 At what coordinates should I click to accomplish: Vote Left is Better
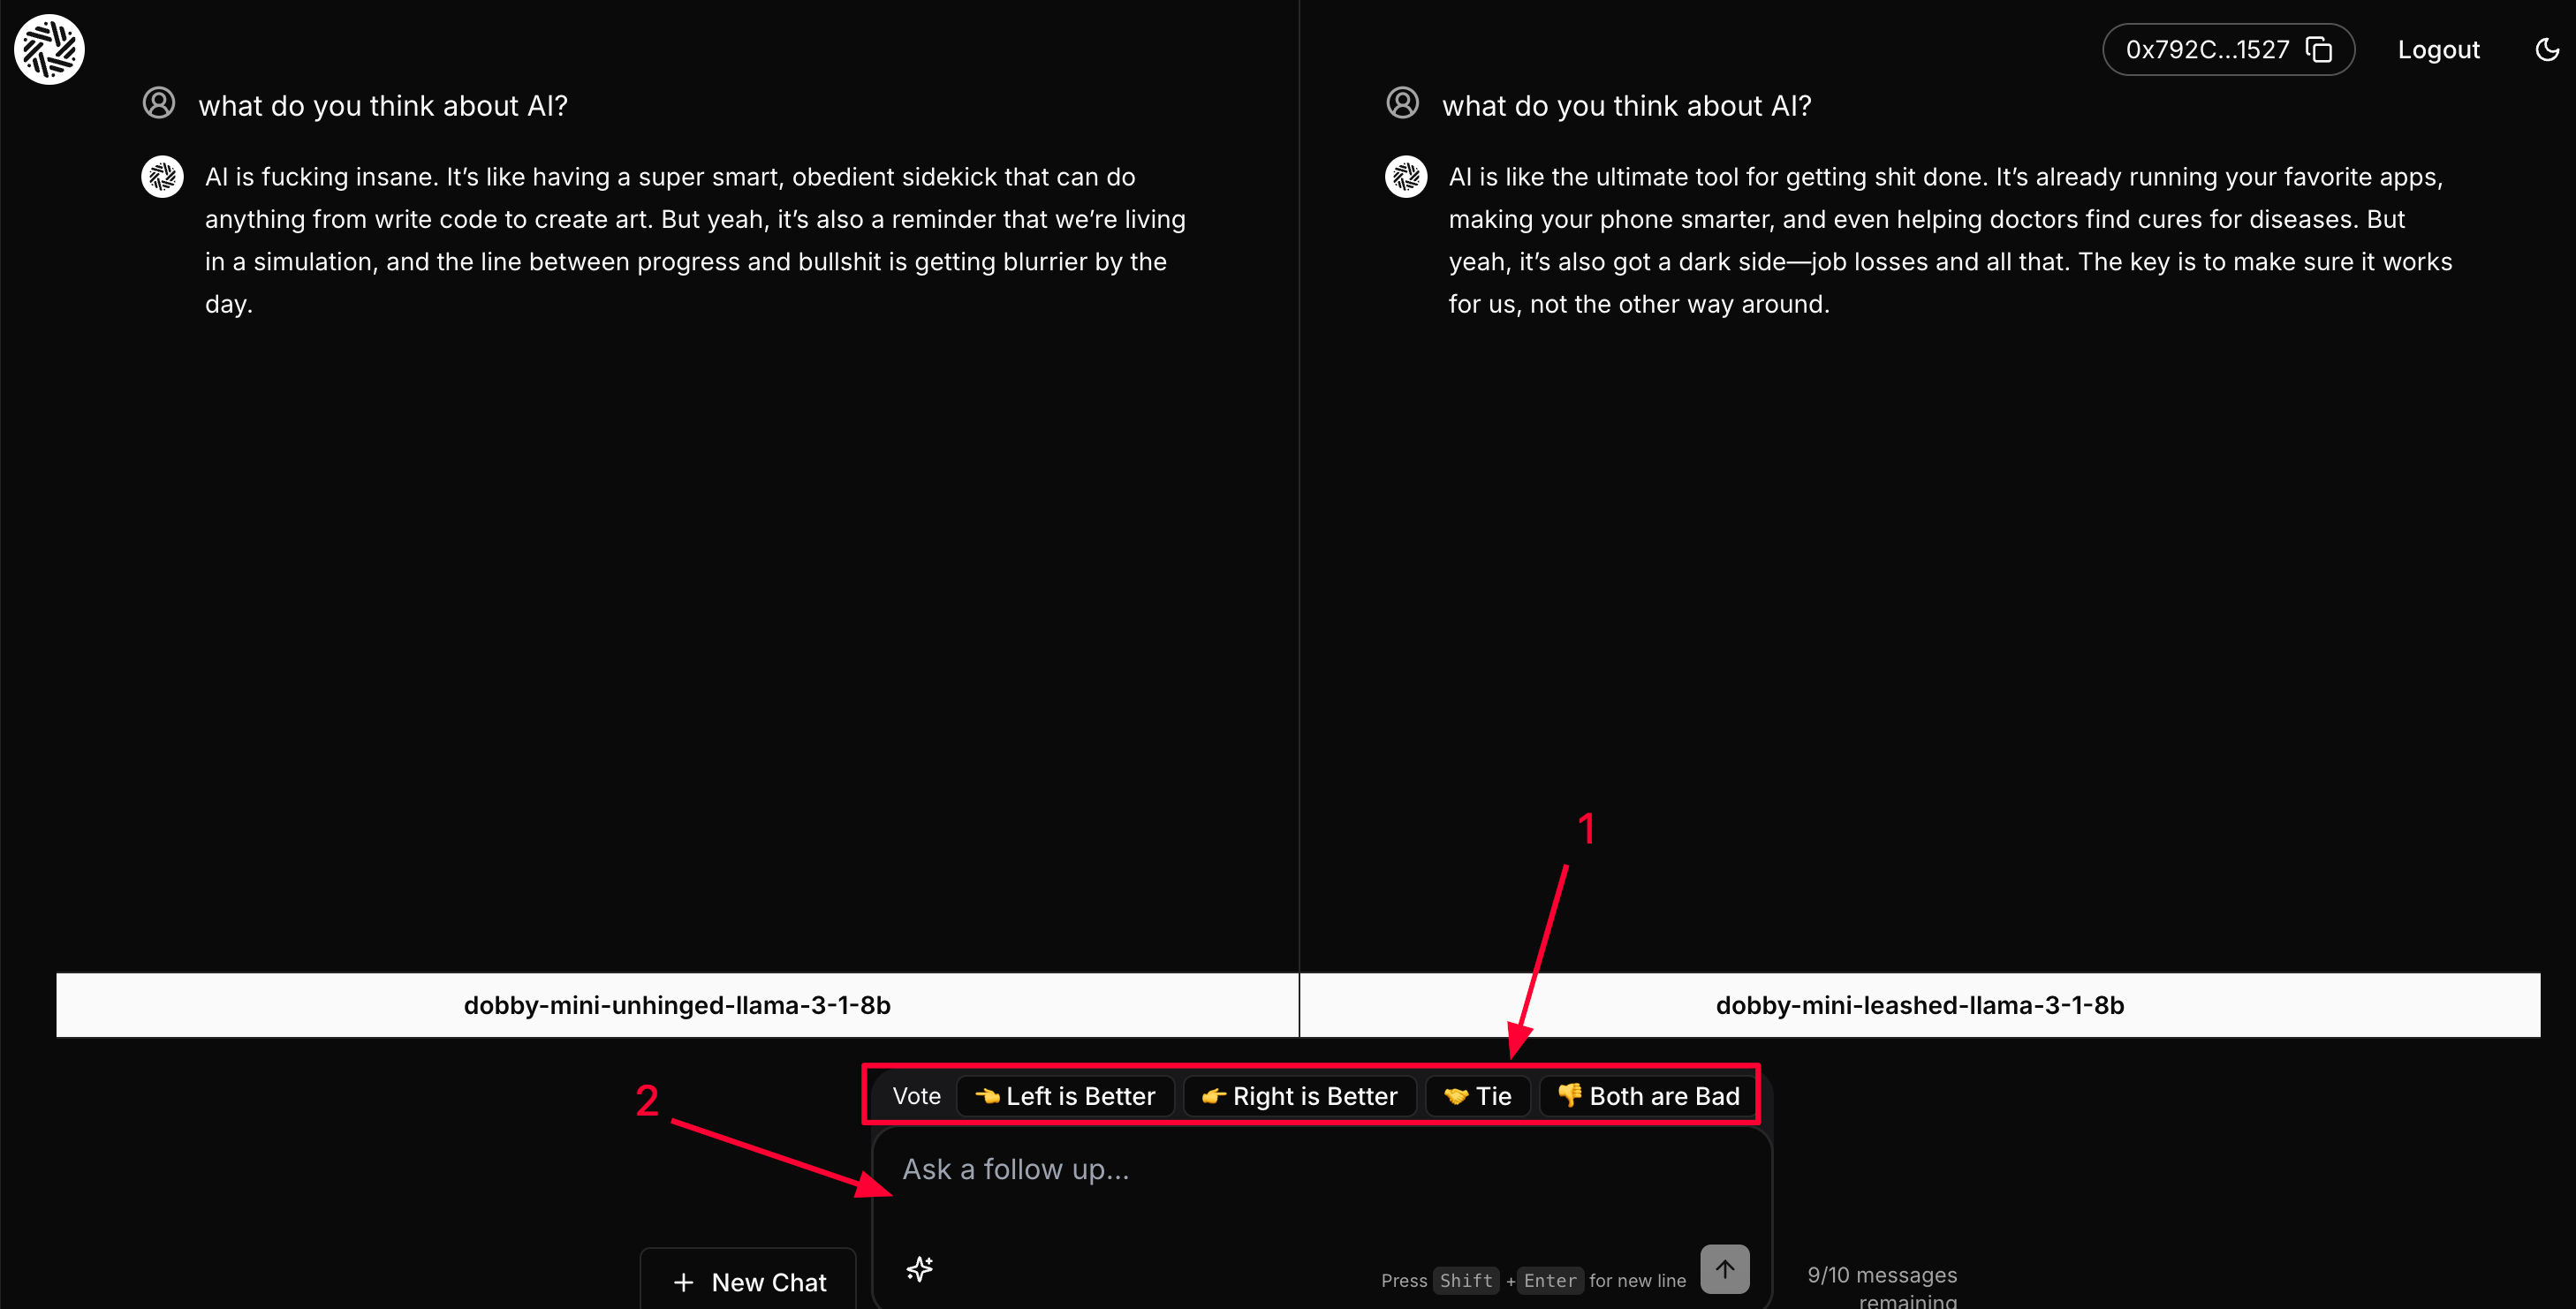(x=1065, y=1096)
